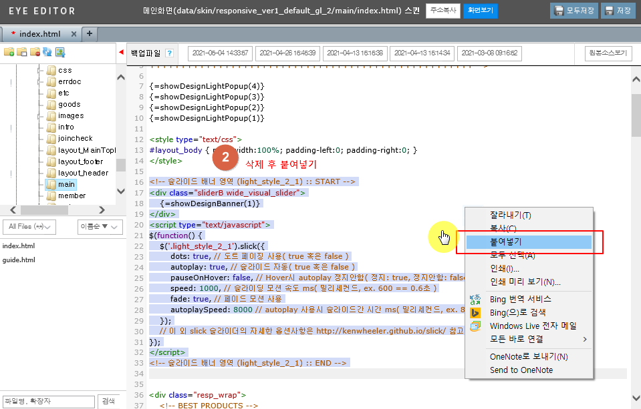The height and width of the screenshot is (409, 641).
Task: Select OneNote로 보내기(N) menu item
Action: pyautogui.click(x=529, y=357)
